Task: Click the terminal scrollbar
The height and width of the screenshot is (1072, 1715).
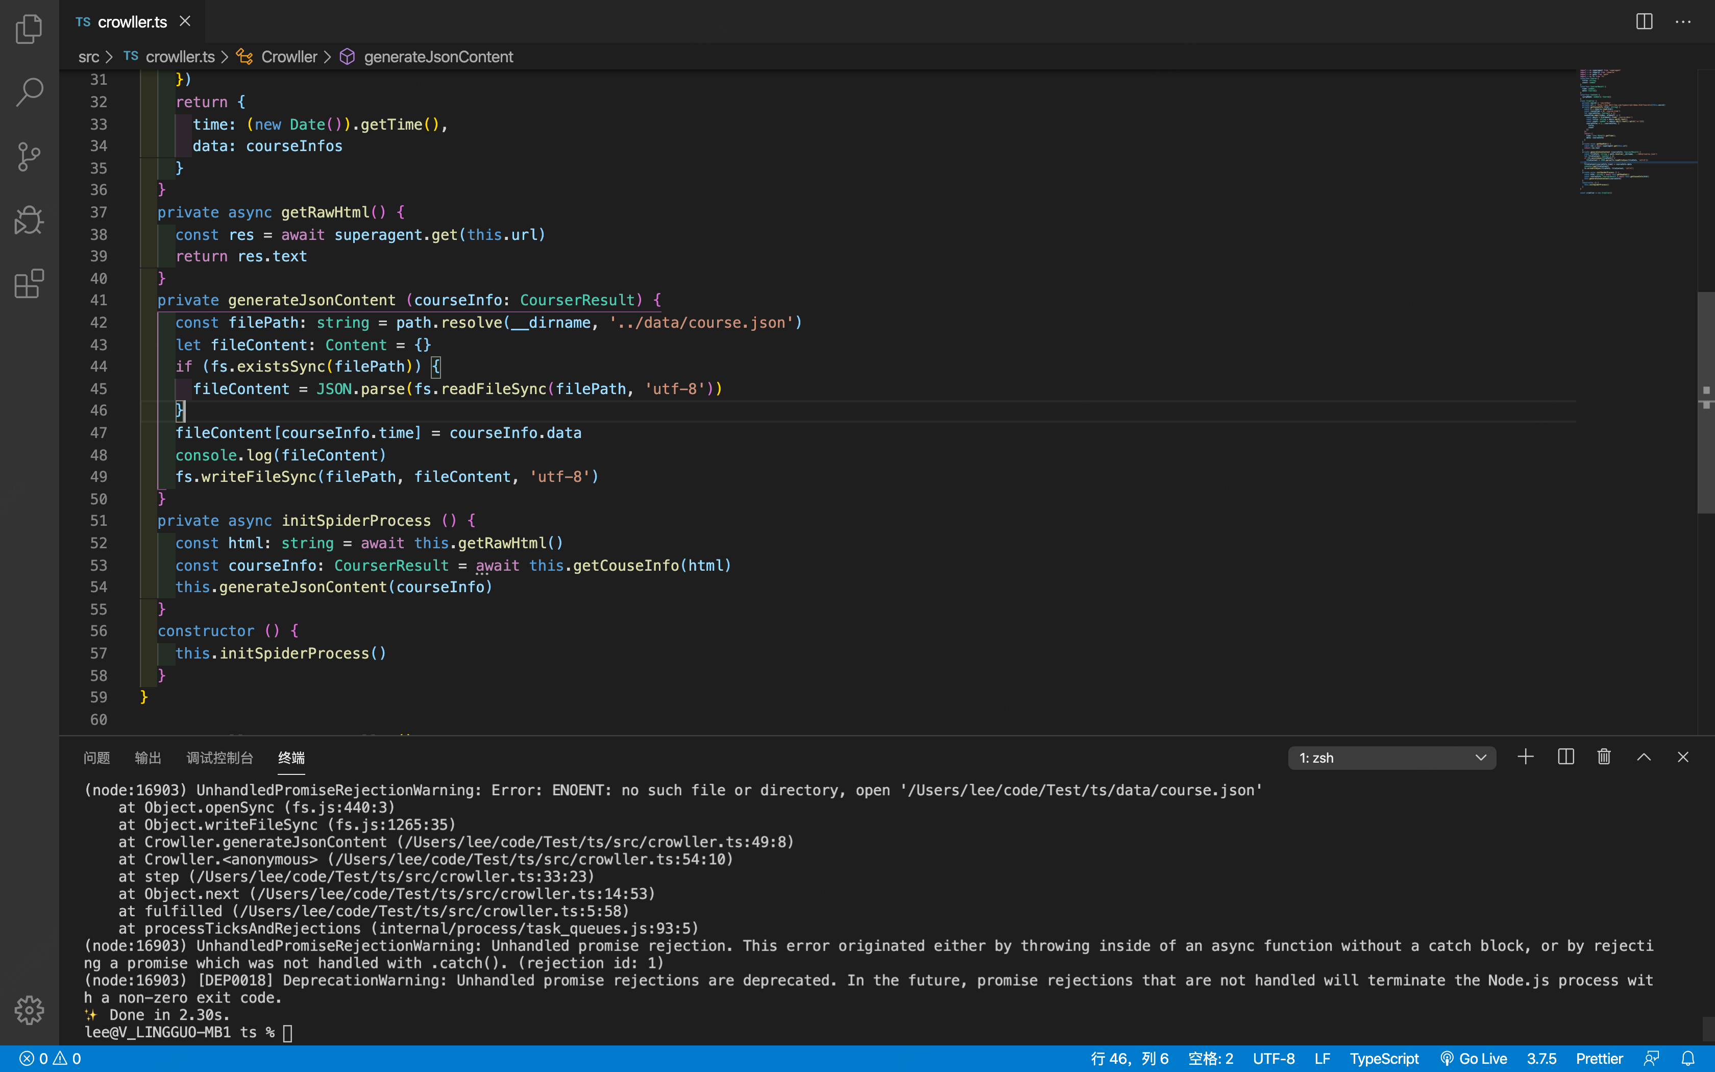Action: click(1708, 1028)
